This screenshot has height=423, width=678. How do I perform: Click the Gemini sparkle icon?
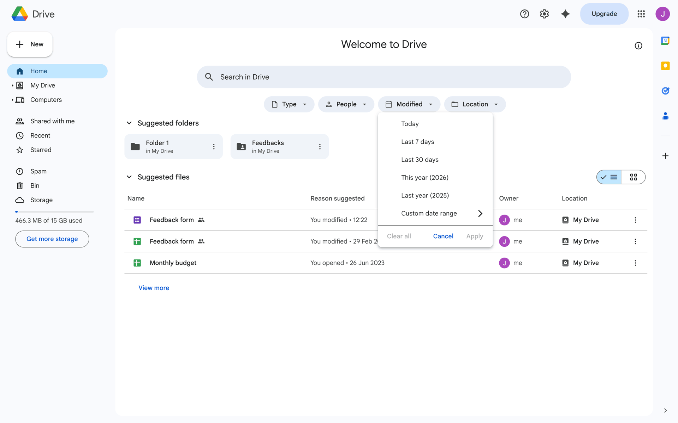(x=565, y=14)
